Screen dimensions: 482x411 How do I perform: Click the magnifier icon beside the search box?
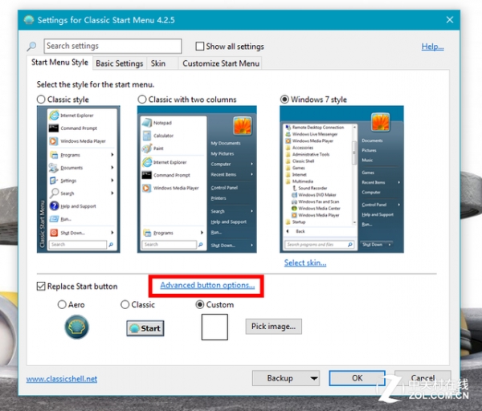pos(32,47)
